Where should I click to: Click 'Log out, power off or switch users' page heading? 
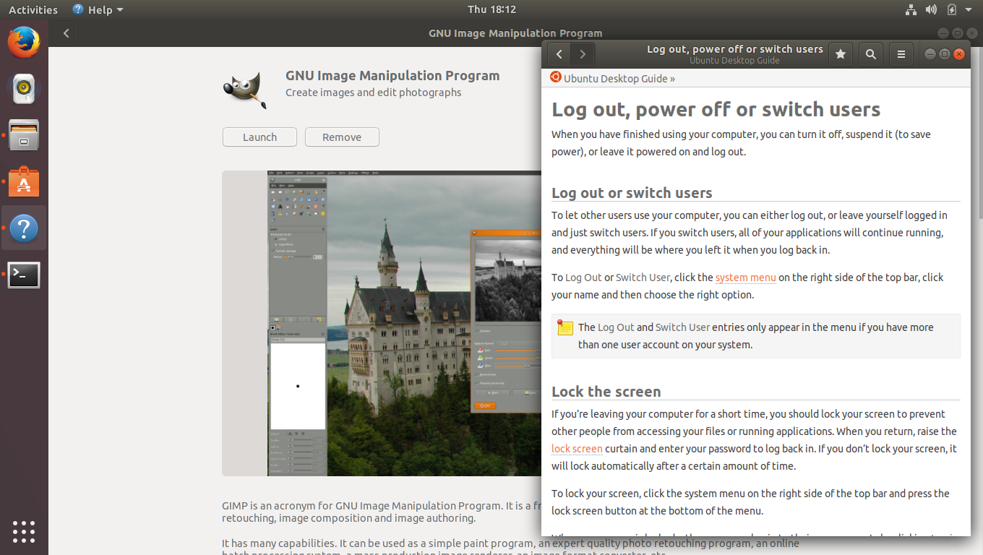[x=716, y=110]
